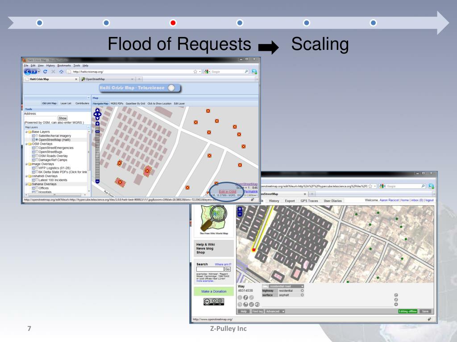This screenshot has height=342, width=457.
Task: Select Satellite/Aerial Imagery base layer
Action: (37, 136)
